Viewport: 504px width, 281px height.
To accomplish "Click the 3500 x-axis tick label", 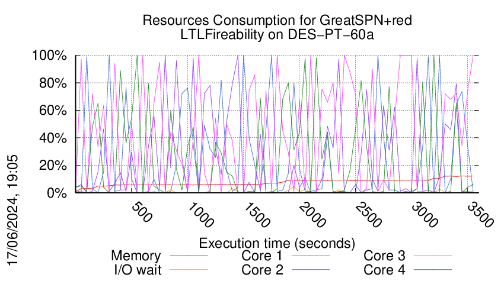I will 480,215.
